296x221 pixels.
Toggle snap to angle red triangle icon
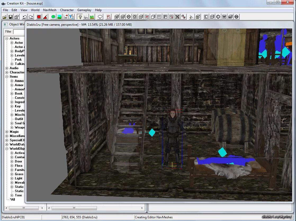tap(45, 17)
